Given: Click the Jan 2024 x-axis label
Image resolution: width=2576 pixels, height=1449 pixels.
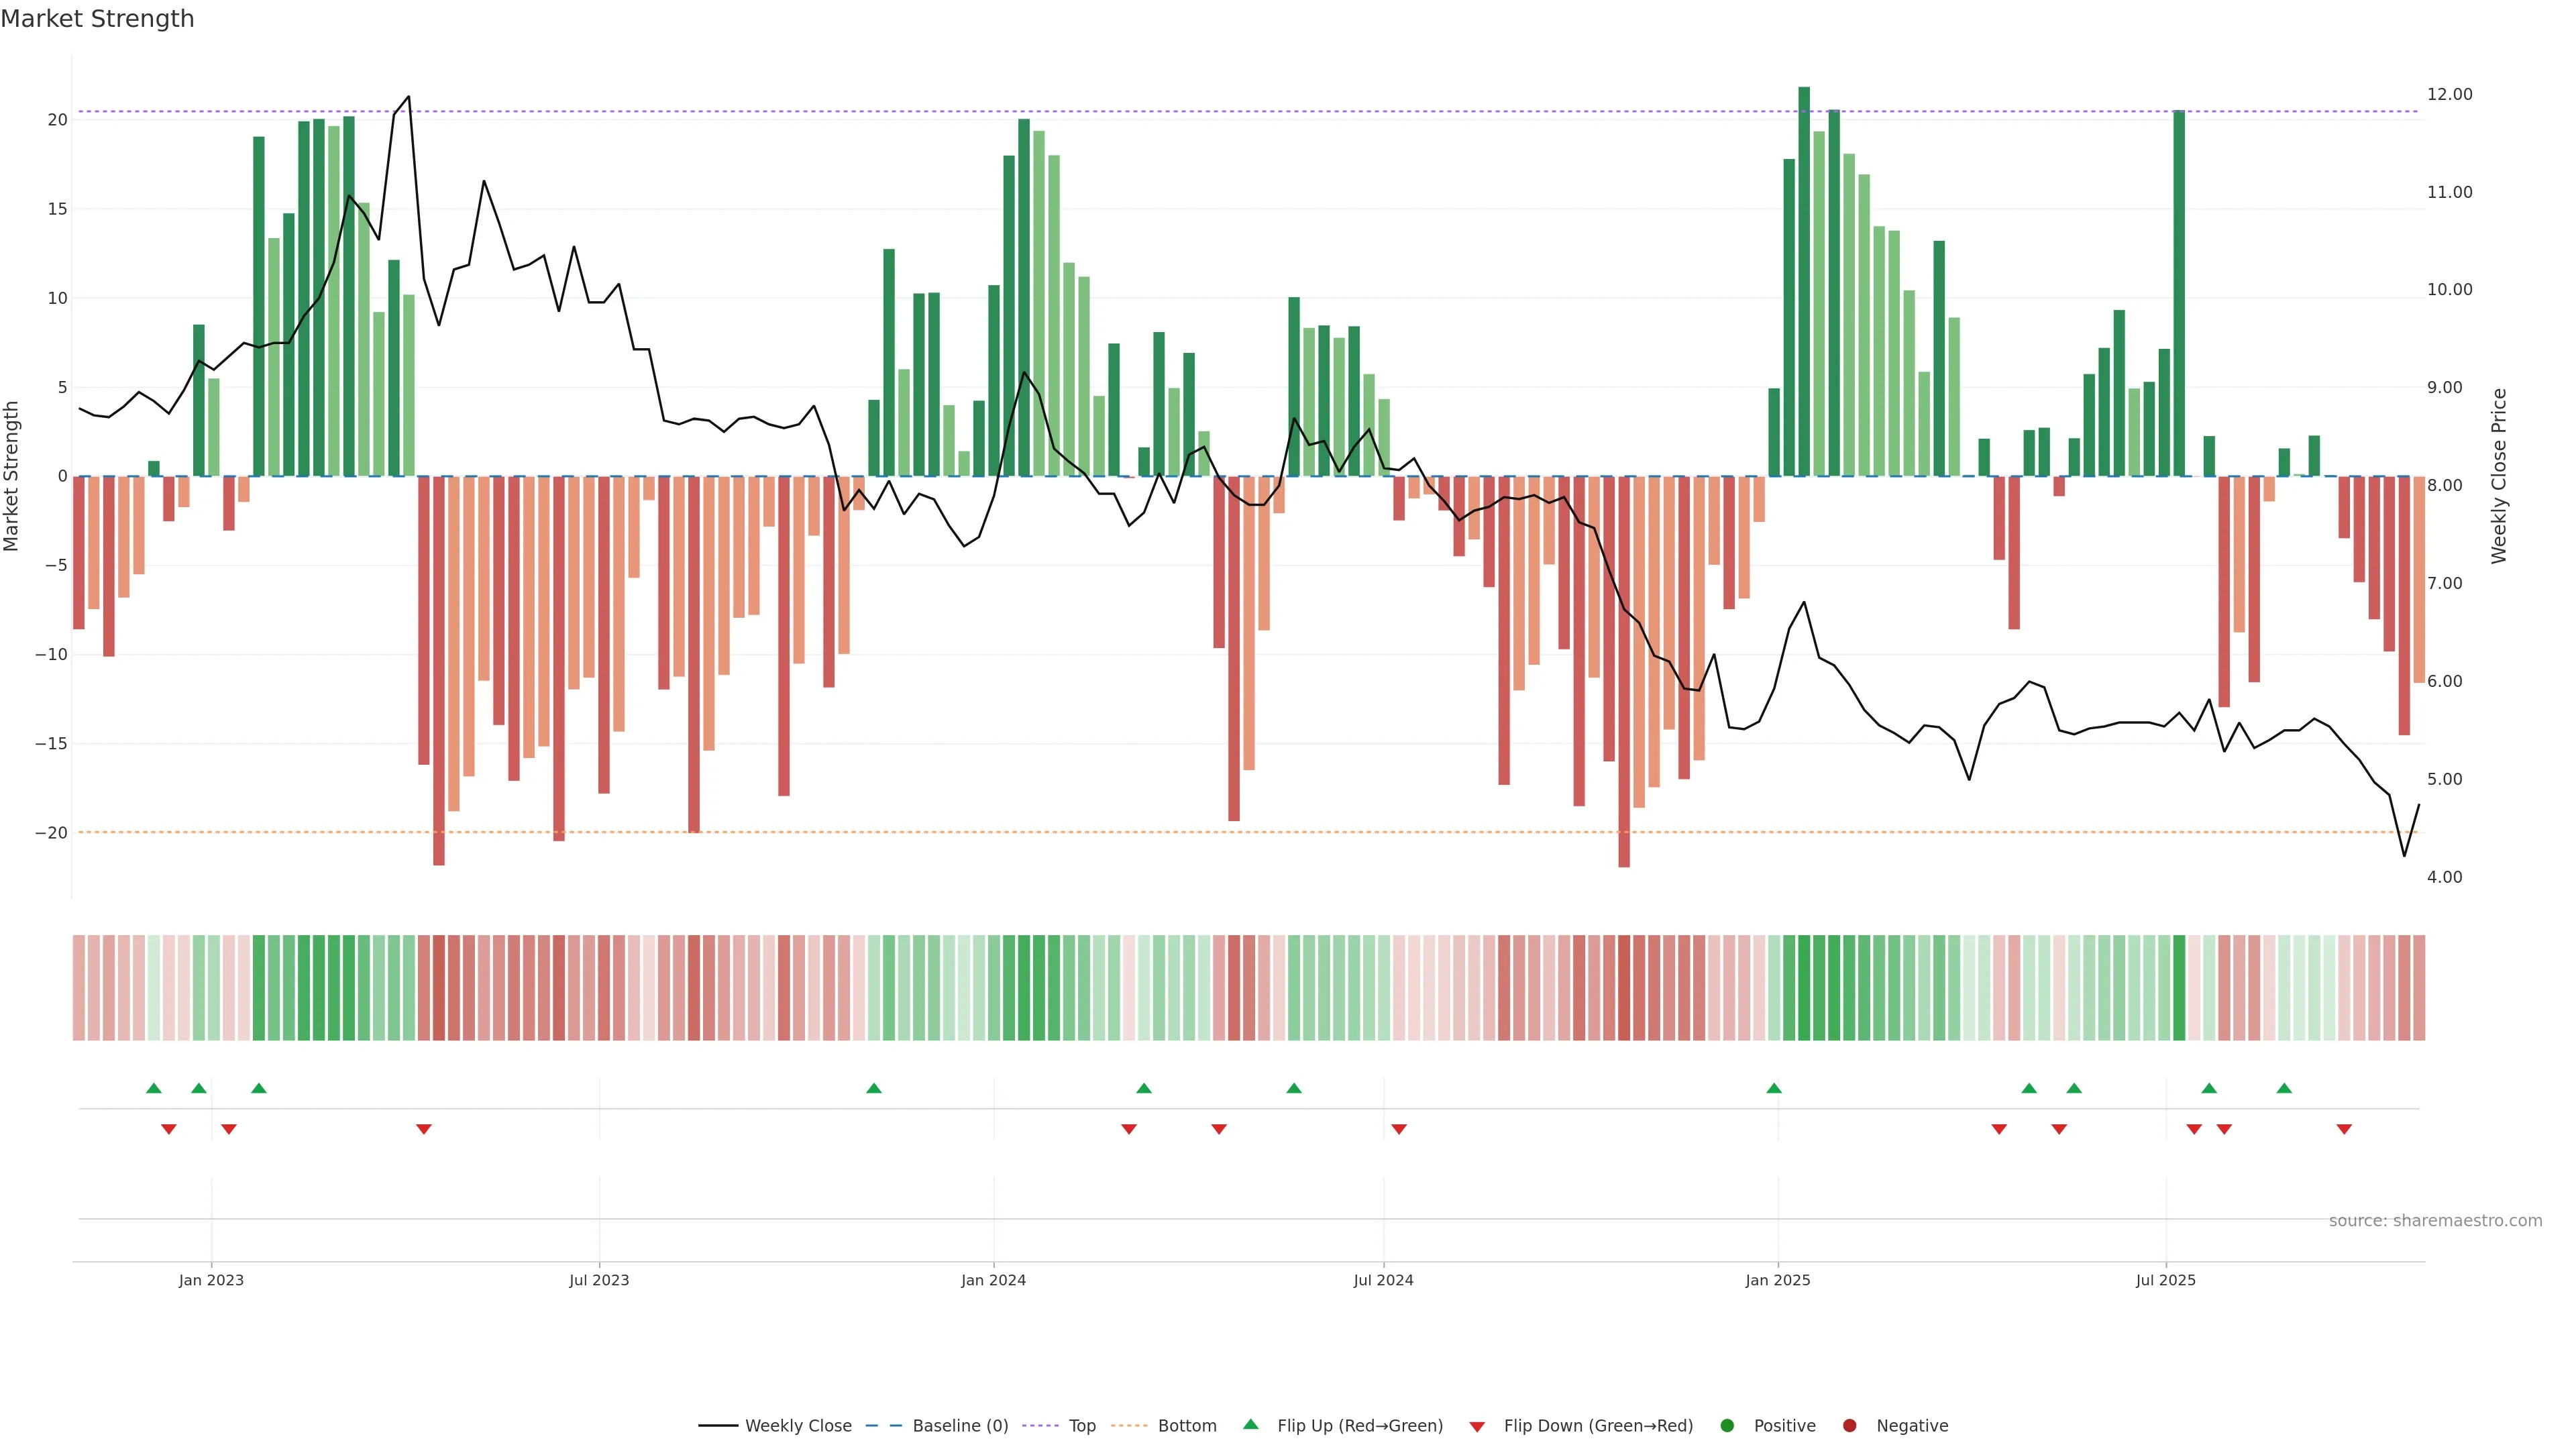Looking at the screenshot, I should point(993,1280).
